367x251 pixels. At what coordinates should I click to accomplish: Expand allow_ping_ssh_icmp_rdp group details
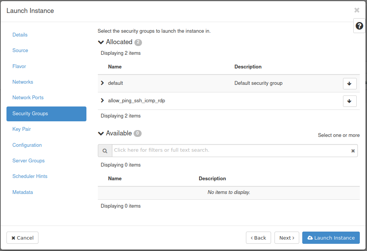[102, 100]
